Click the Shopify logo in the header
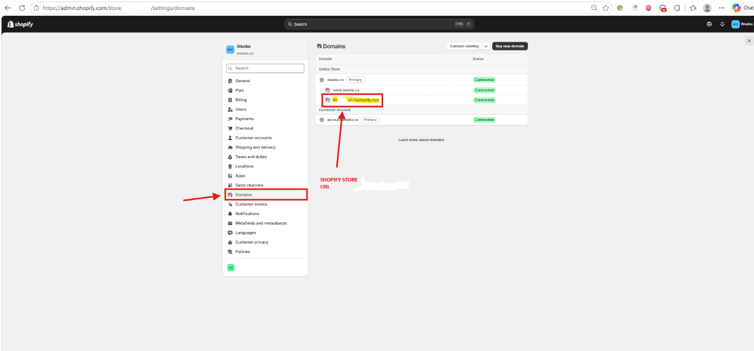Viewport: 754px width, 351px height. [x=20, y=24]
